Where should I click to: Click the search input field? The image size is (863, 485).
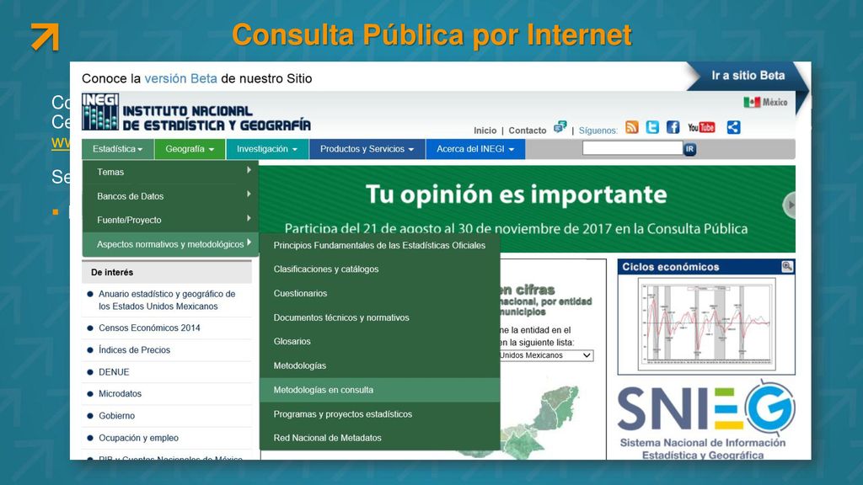point(632,148)
